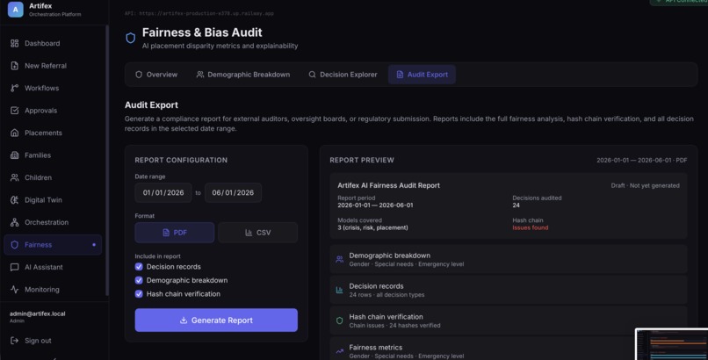The height and width of the screenshot is (360, 708).
Task: Click the end date field 06/01/2026
Action: tap(233, 192)
